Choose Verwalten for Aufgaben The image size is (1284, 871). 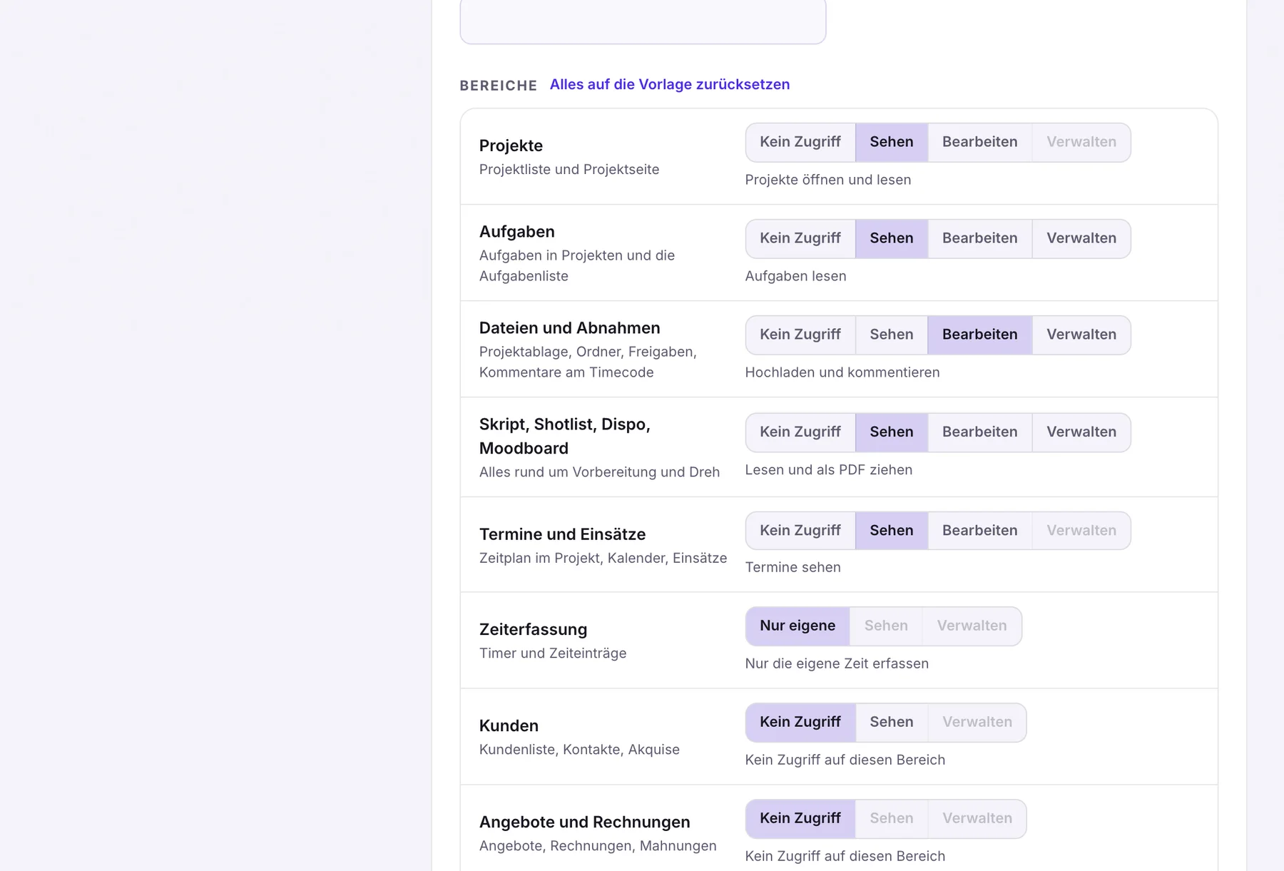click(1081, 238)
